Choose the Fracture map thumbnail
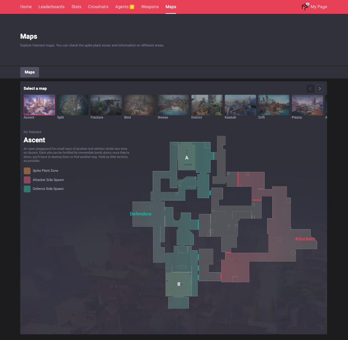The width and height of the screenshot is (348, 340). [x=106, y=105]
